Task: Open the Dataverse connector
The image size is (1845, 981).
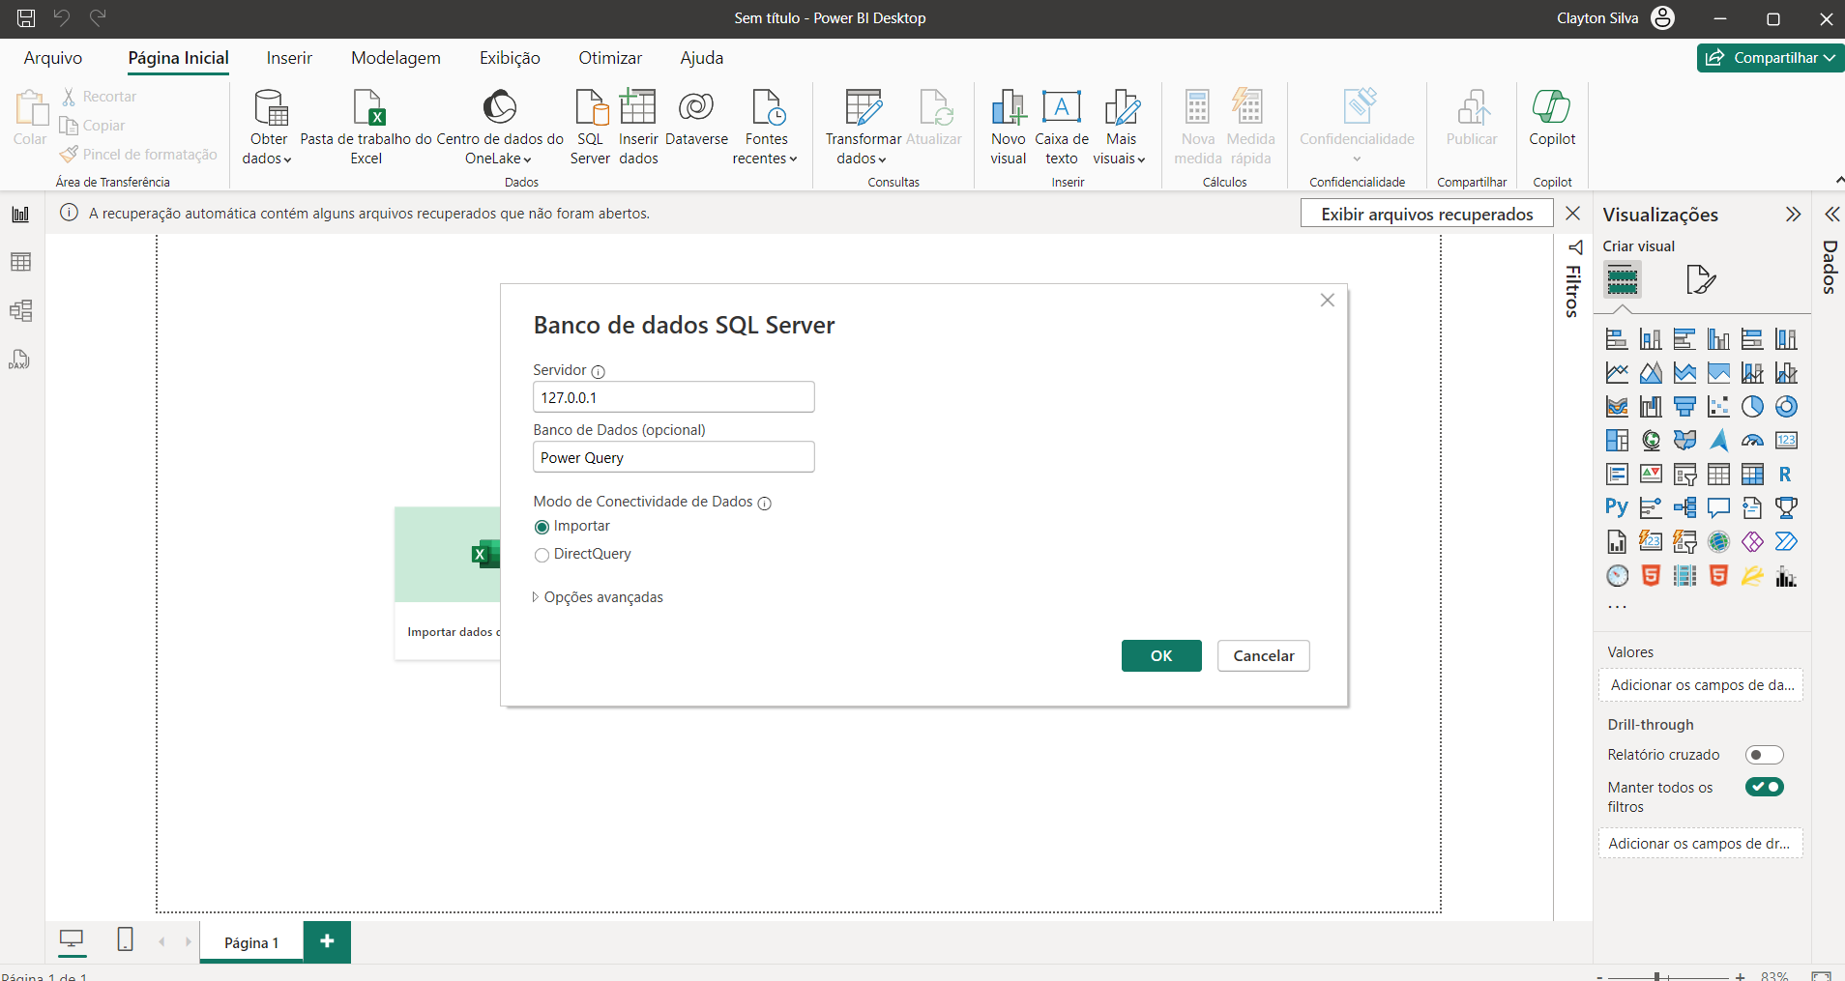Action: pos(696,120)
